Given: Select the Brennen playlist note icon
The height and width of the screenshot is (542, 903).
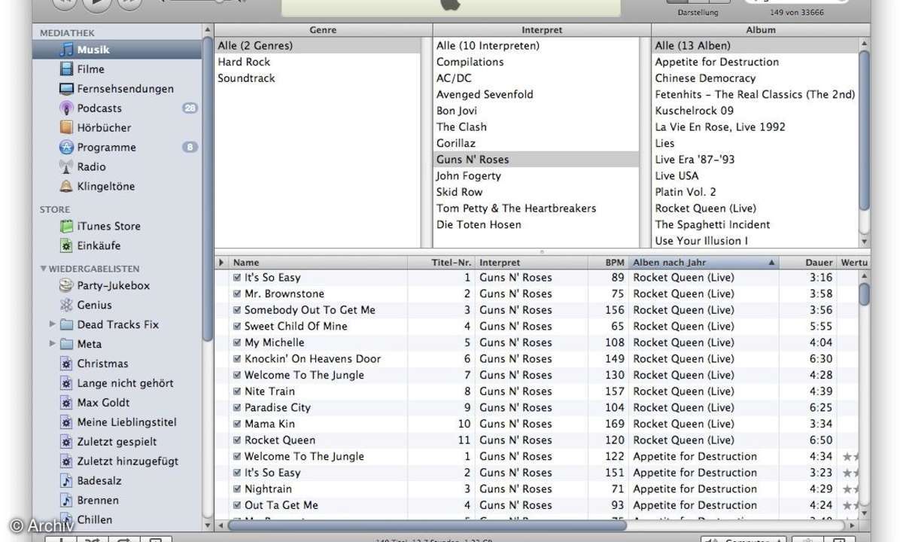Looking at the screenshot, I should pyautogui.click(x=66, y=501).
